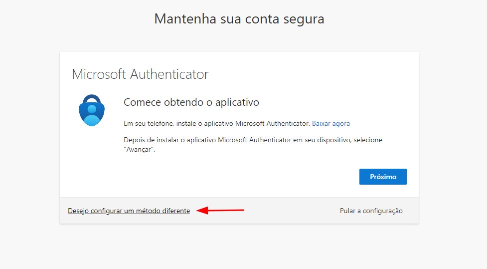
Task: Click the large "Microsoft Authenticator" card title
Action: click(140, 74)
